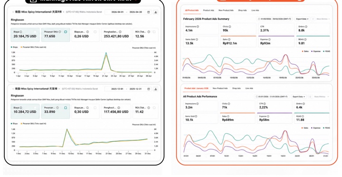Show info for Biaya 20.184,75 USD card
This screenshot has height=177, width=342.
[x=21, y=32]
